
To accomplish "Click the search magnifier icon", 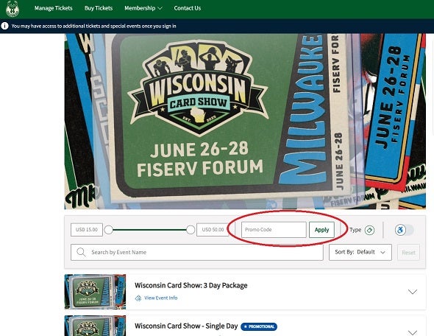I will coord(81,252).
